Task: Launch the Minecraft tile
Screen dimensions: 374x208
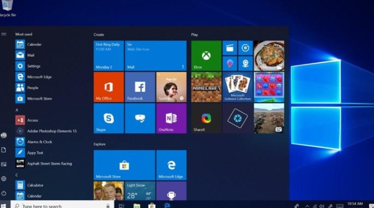Action: click(206, 87)
